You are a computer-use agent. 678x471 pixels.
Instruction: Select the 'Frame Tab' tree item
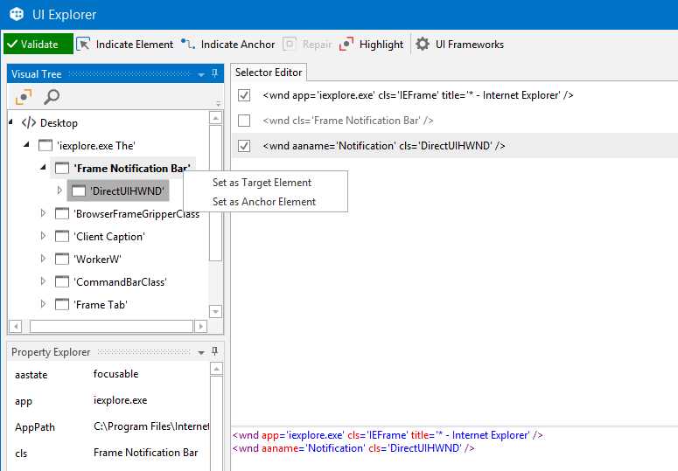coord(101,305)
